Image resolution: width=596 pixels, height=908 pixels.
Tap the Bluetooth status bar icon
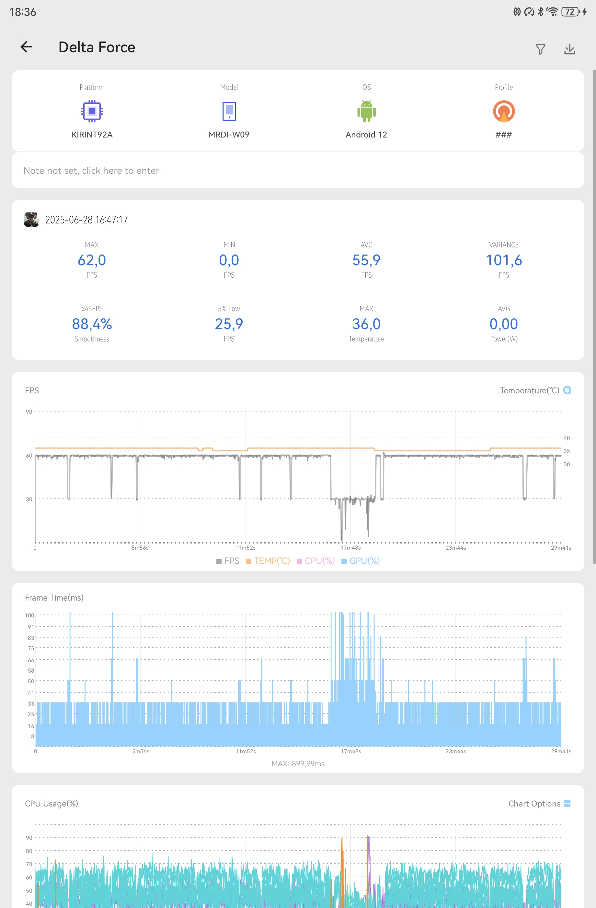click(x=540, y=12)
